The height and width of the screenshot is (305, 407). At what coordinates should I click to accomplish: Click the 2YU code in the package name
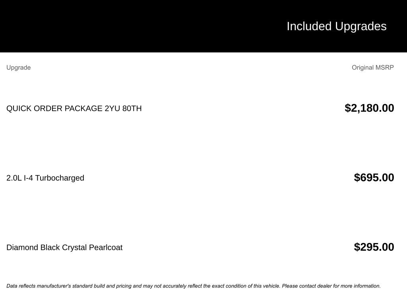(x=112, y=108)
